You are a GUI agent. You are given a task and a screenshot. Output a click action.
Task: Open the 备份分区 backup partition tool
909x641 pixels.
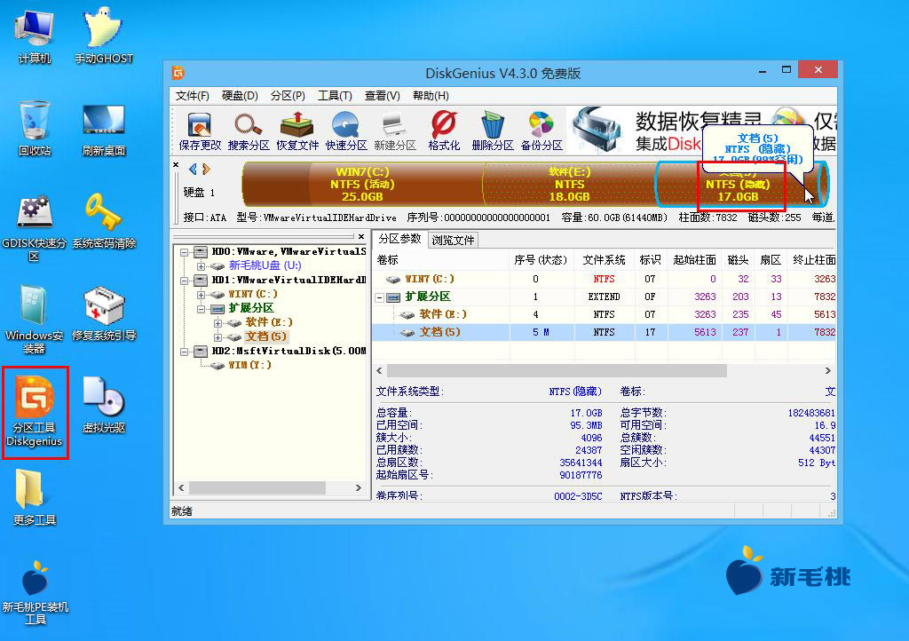point(541,131)
